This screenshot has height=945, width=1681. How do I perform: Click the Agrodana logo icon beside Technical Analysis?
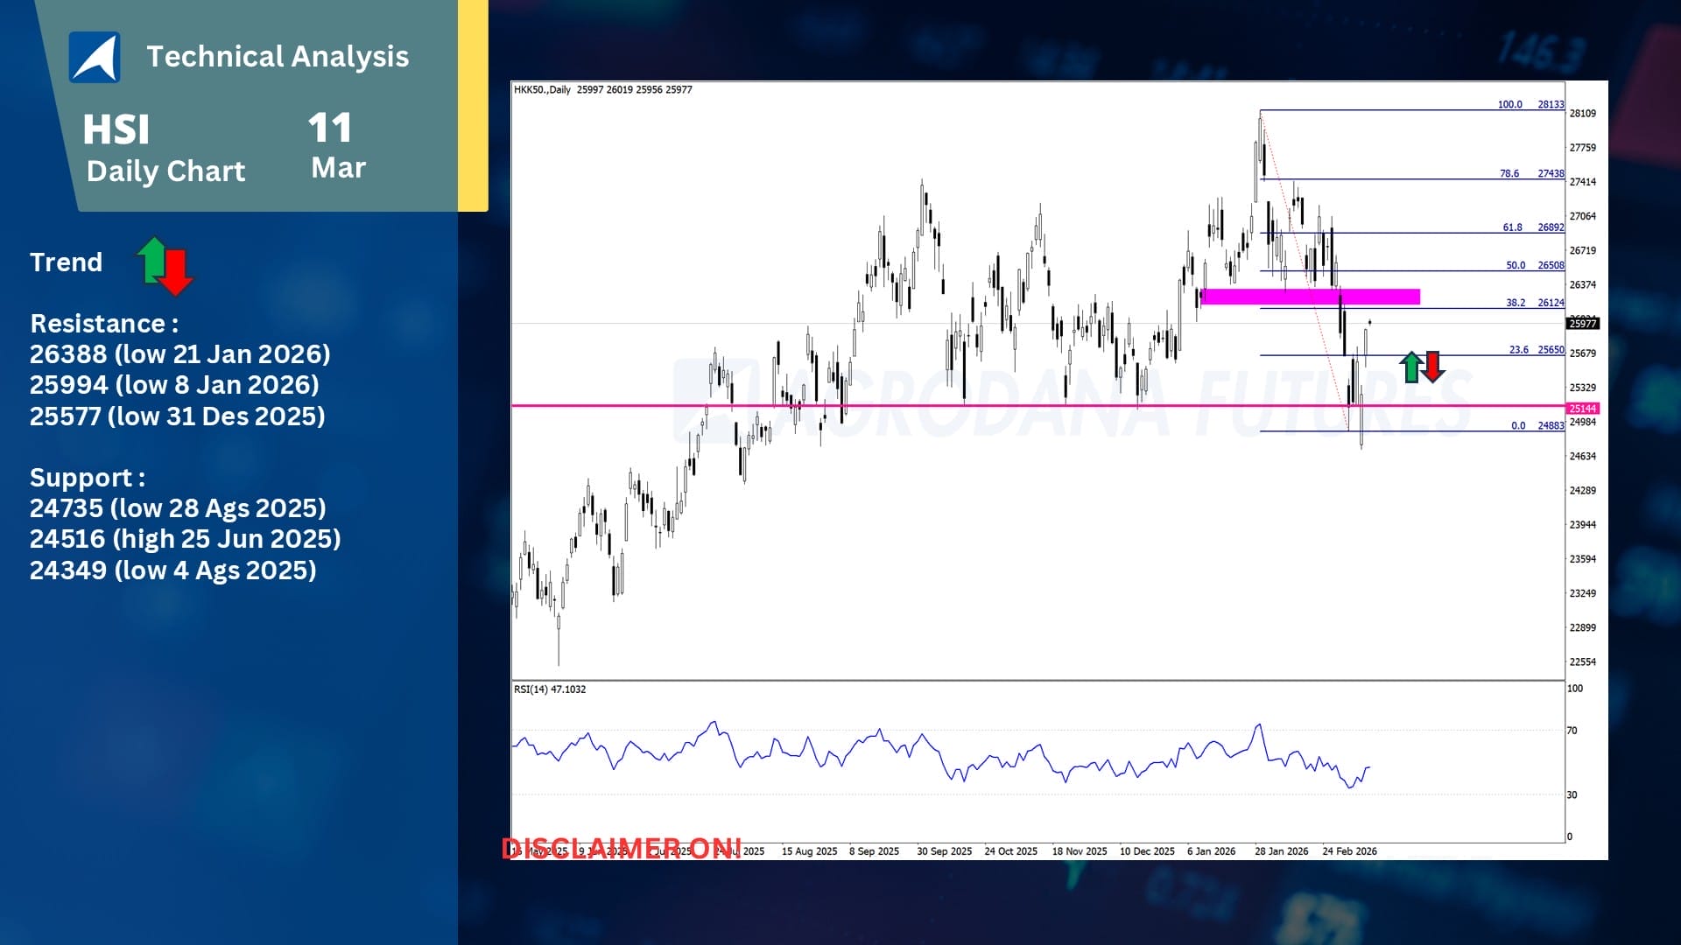click(95, 57)
